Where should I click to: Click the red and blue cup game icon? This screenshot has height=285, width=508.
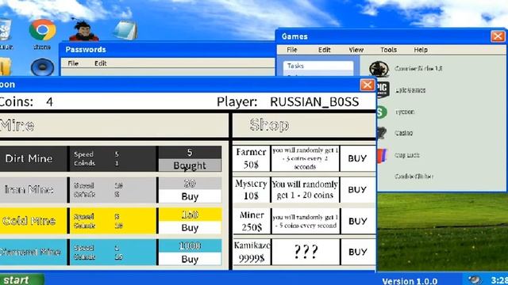pos(382,155)
